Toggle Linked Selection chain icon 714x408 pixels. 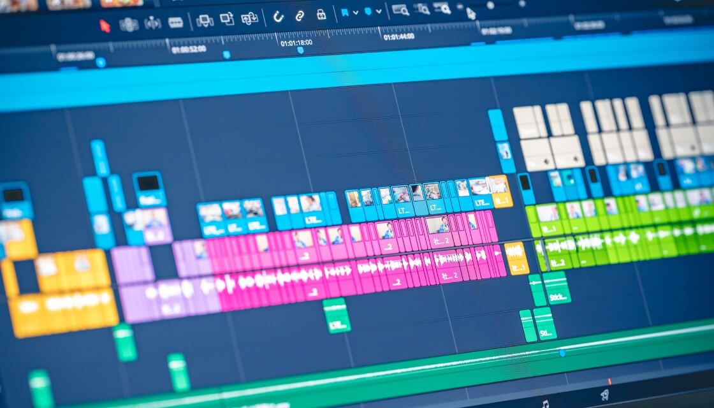300,16
